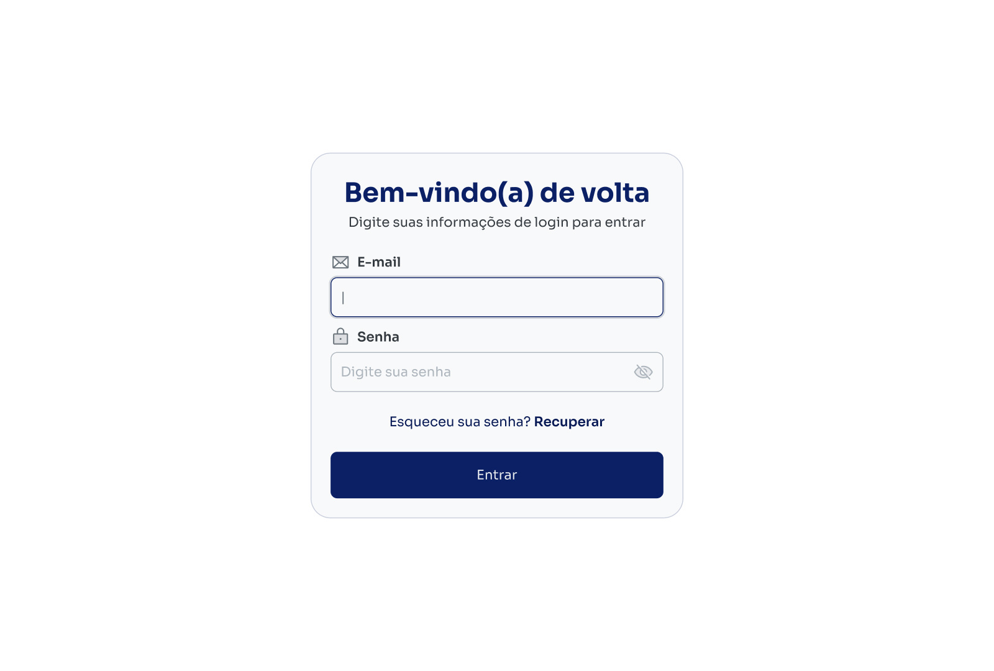The height and width of the screenshot is (671, 994).
Task: Click inside the empty E-mail input field
Action: point(496,297)
